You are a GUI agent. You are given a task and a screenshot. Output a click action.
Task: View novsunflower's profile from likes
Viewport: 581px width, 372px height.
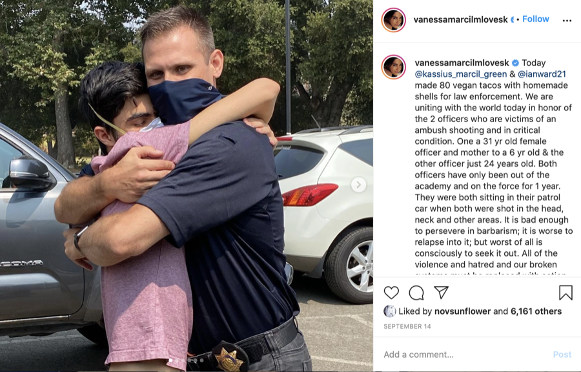[462, 311]
